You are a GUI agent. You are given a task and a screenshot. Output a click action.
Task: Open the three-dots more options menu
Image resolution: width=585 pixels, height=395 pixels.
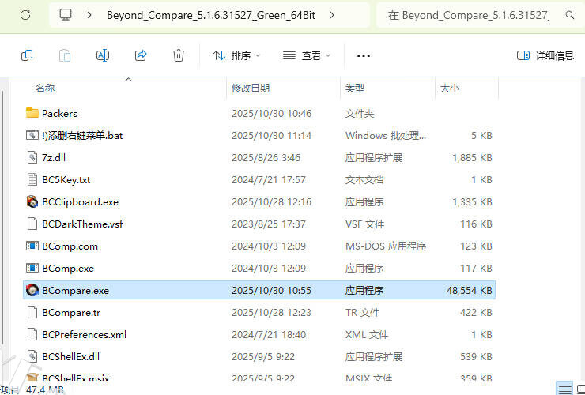pos(364,55)
